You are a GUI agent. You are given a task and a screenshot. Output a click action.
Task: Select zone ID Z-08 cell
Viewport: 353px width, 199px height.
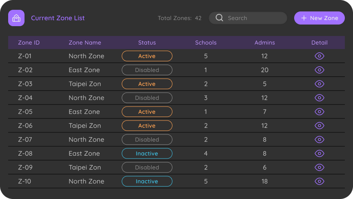pyautogui.click(x=25, y=154)
